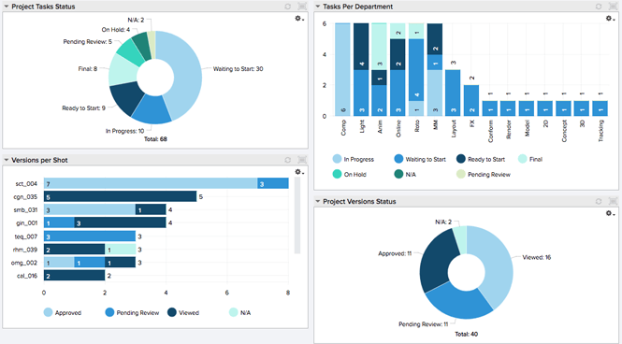Click the 'Total: 40' text
Screen dimensions: 622x344
click(467, 334)
